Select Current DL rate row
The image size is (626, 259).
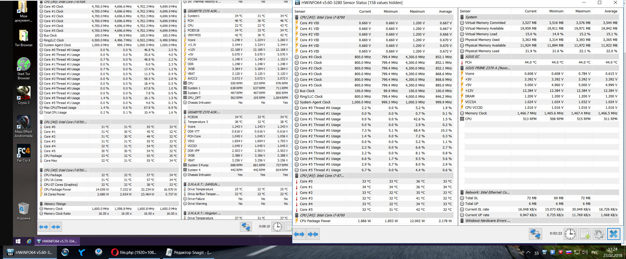click(x=539, y=209)
